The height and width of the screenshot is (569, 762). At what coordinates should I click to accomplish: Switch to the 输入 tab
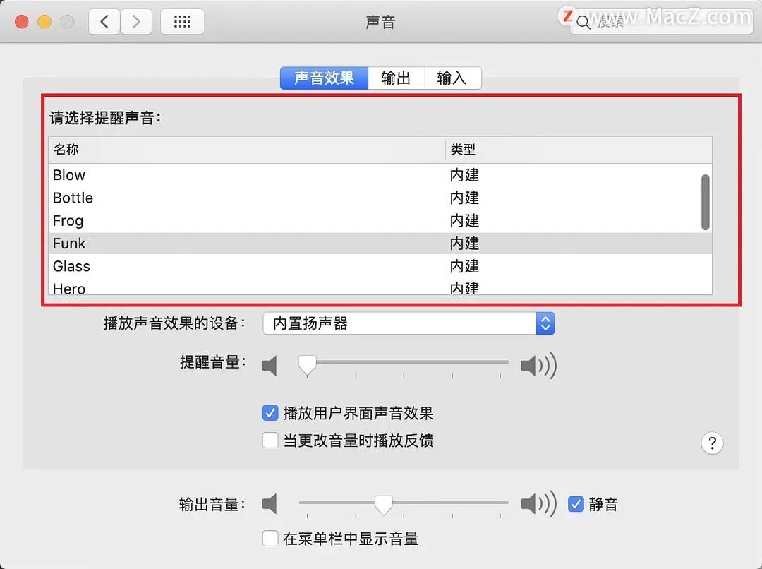(x=452, y=78)
